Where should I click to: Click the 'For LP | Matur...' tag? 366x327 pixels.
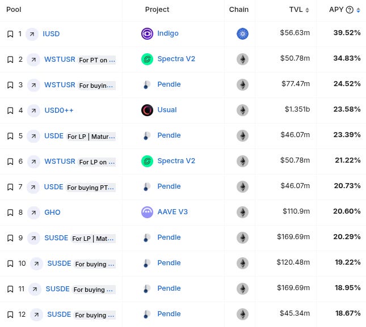point(91,137)
